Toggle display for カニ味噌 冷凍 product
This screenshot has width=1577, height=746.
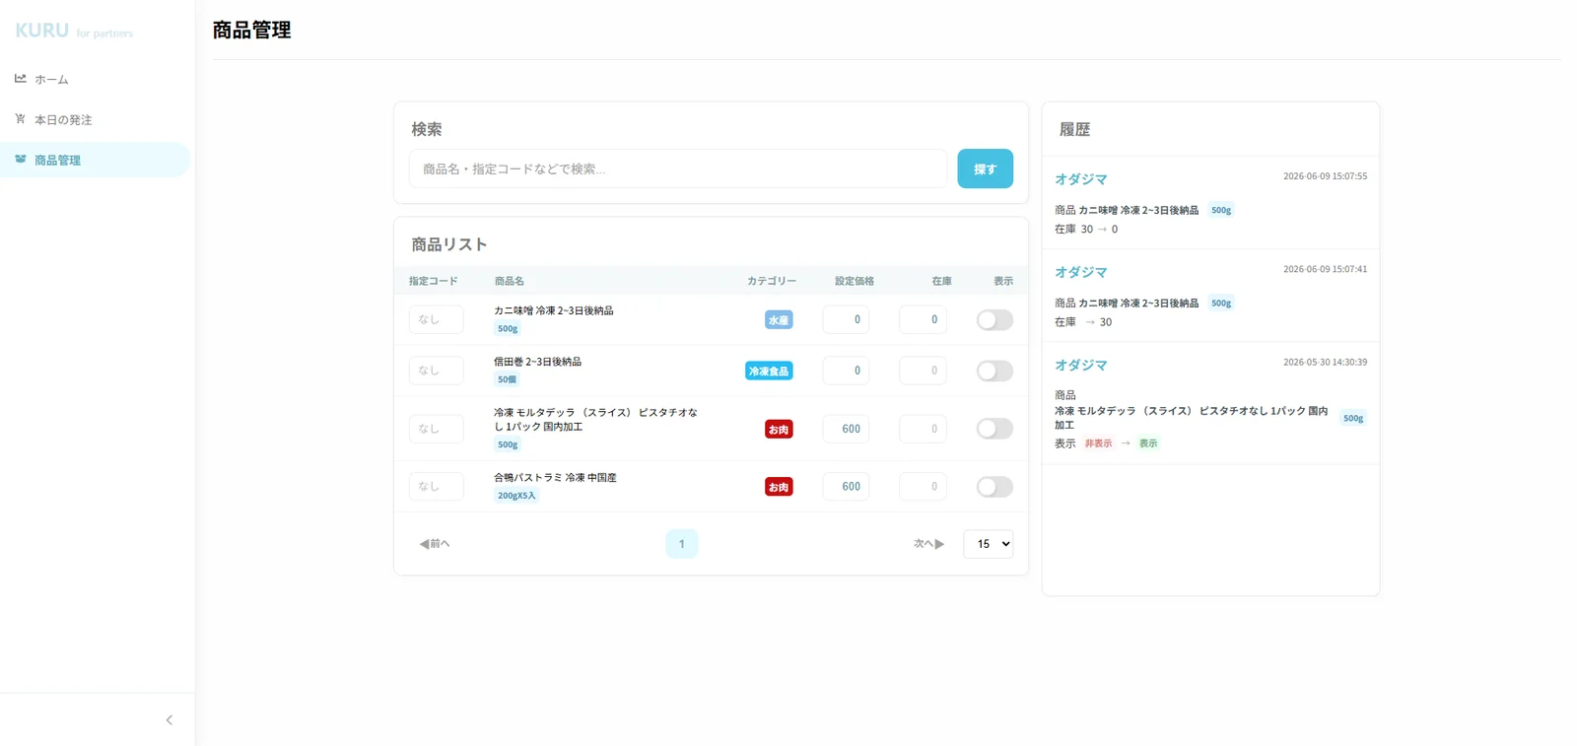point(994,319)
